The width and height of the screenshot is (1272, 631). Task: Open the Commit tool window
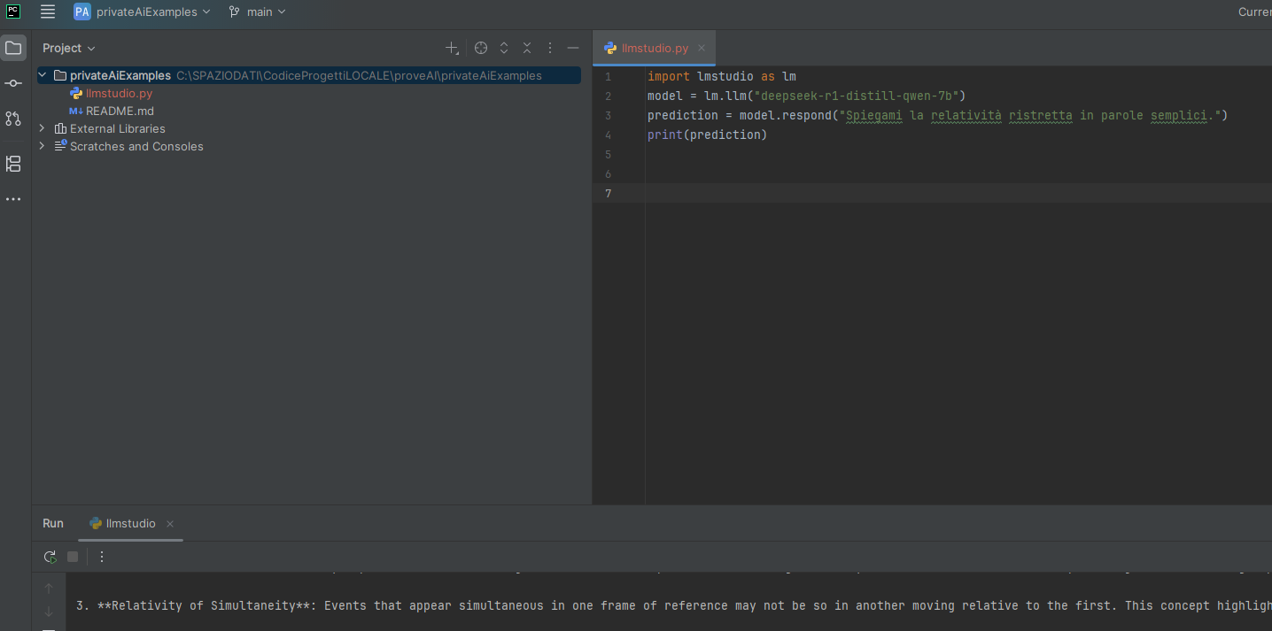coord(13,83)
